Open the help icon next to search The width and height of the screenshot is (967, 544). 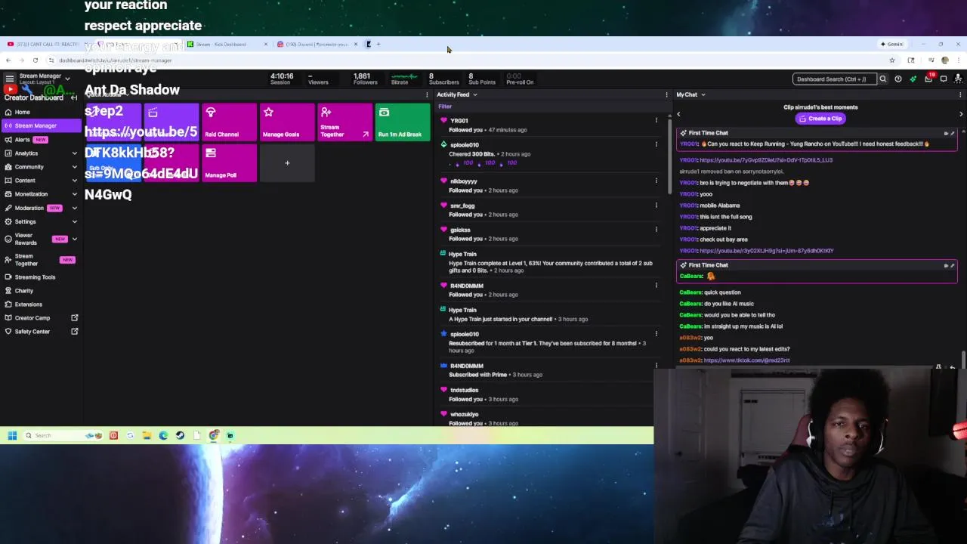(x=898, y=79)
